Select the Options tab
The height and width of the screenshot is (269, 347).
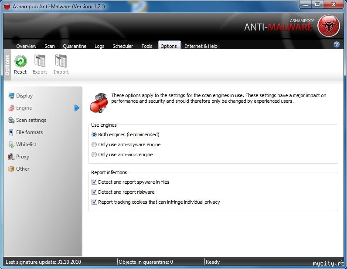[x=169, y=45]
